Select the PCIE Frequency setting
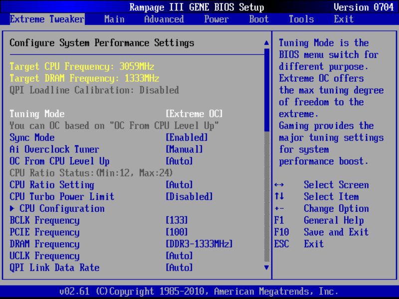This screenshot has width=399, height=299. coord(44,232)
